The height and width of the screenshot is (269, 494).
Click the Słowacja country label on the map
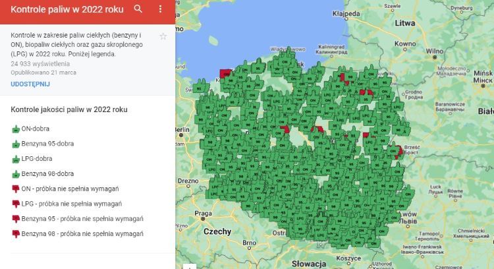[x=309, y=264]
